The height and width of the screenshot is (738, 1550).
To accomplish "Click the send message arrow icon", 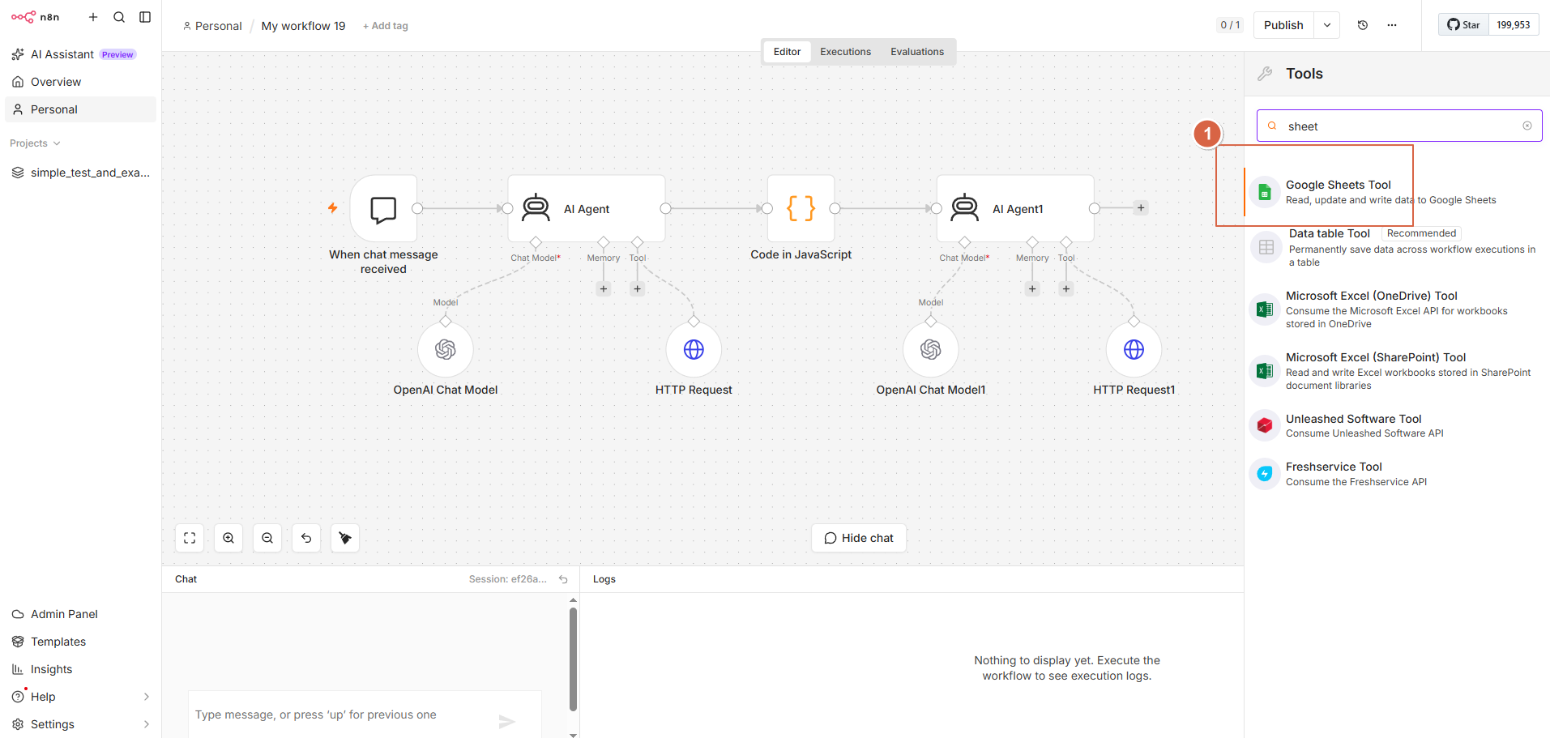I will (507, 722).
